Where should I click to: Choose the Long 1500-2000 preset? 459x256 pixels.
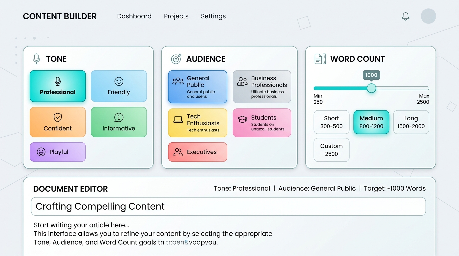coord(411,122)
